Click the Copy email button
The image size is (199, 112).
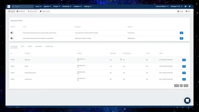[44, 11]
